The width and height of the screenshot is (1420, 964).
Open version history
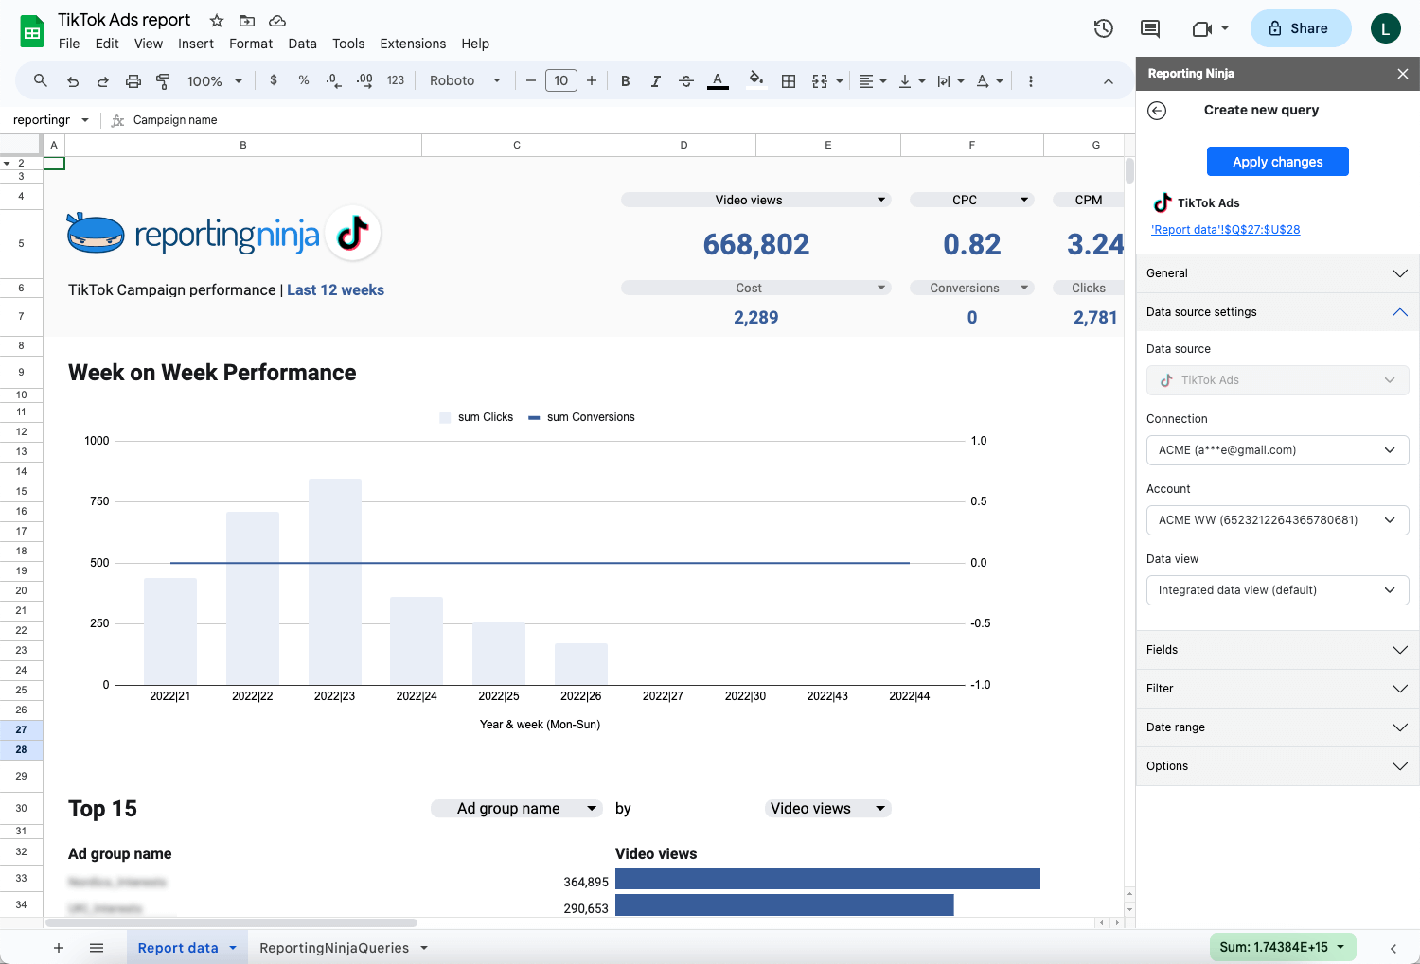pos(1104,28)
